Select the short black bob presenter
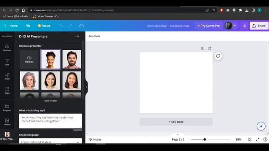 tap(50, 81)
